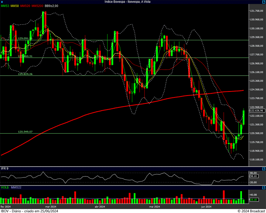Select the MMS3 moving average label
This screenshot has width=266, height=213.
5,6
